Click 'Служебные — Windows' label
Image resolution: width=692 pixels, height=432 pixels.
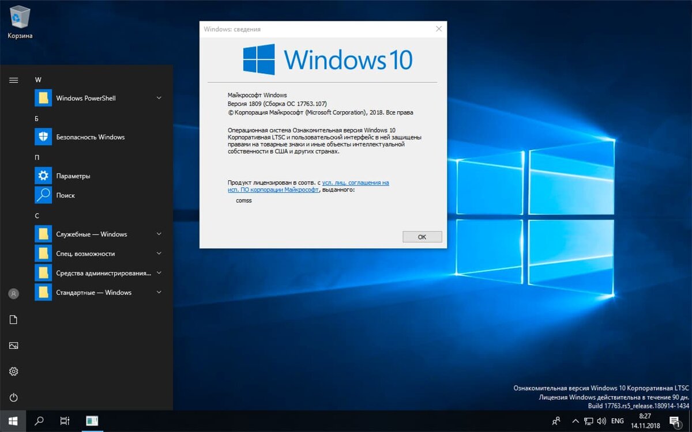point(92,234)
